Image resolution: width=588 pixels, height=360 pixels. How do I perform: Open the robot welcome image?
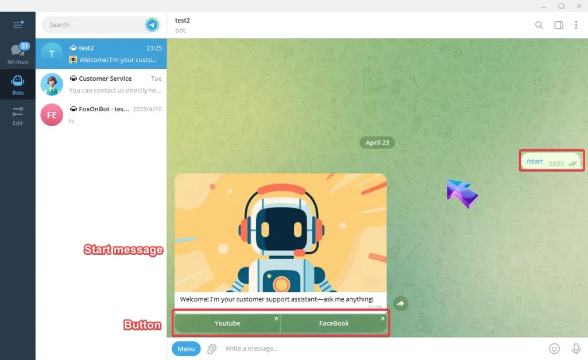[280, 232]
